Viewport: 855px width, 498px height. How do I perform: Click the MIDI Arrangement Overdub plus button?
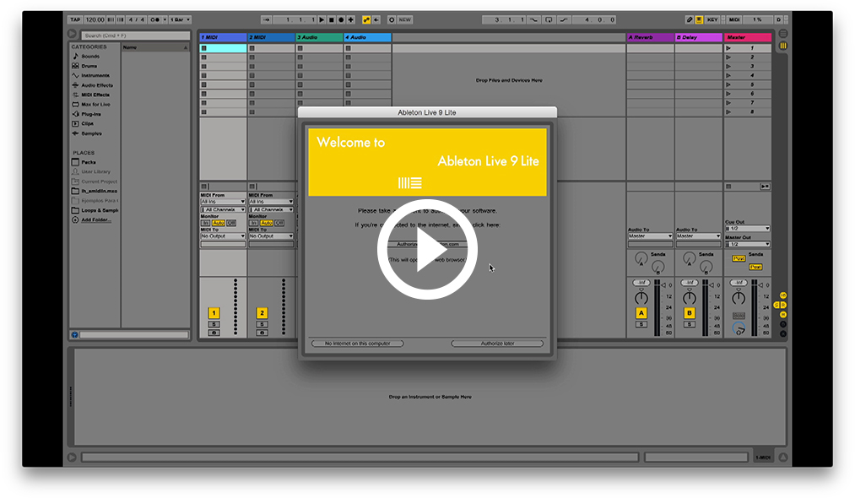click(x=350, y=19)
